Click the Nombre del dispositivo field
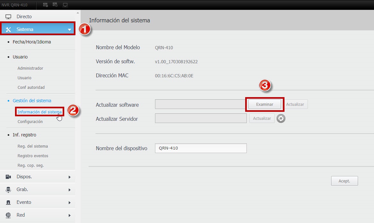Screen dimensions: 374x223 (201, 148)
